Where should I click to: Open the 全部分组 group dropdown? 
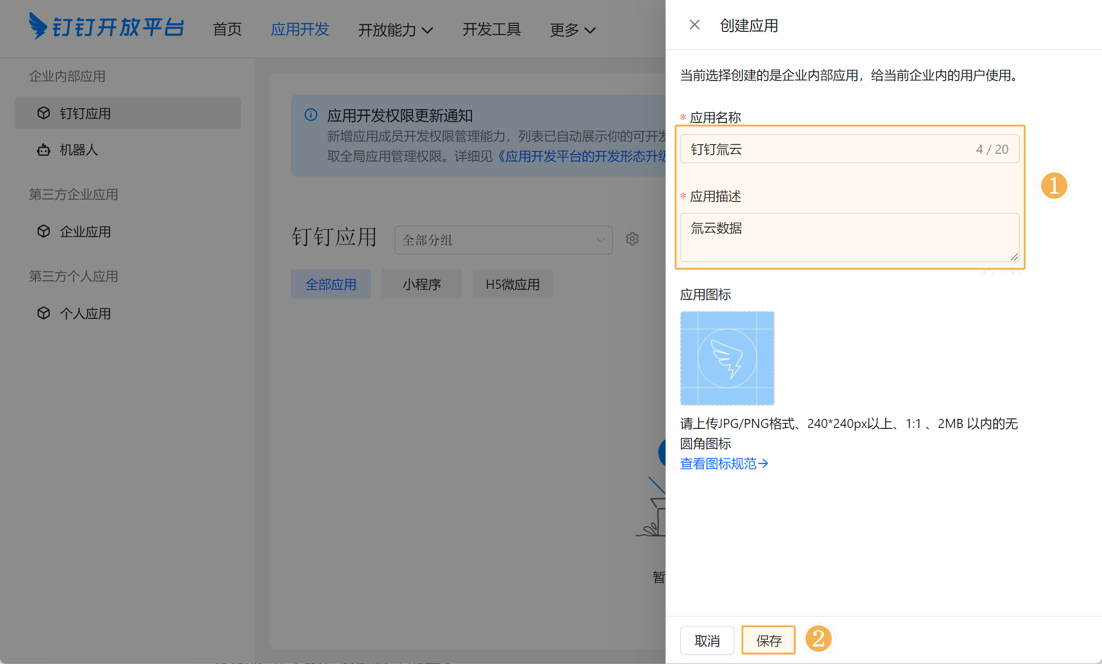(503, 240)
